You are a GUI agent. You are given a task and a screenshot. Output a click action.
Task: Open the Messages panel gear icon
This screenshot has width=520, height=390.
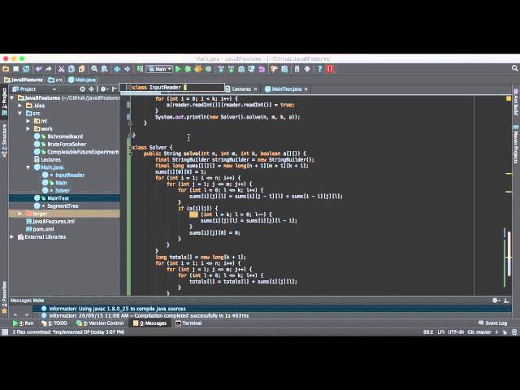(496, 300)
